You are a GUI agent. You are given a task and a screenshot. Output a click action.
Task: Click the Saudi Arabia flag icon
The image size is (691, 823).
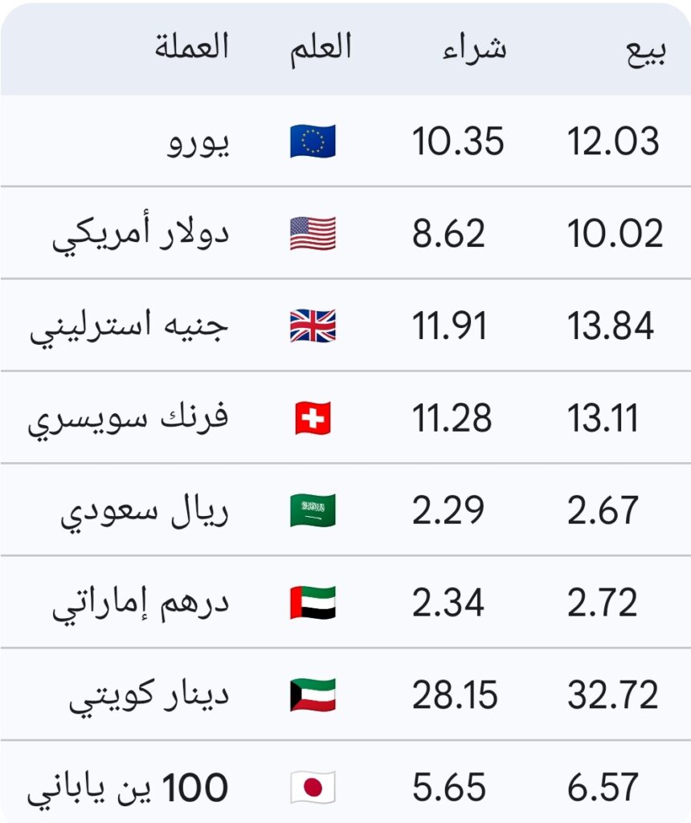tap(313, 511)
